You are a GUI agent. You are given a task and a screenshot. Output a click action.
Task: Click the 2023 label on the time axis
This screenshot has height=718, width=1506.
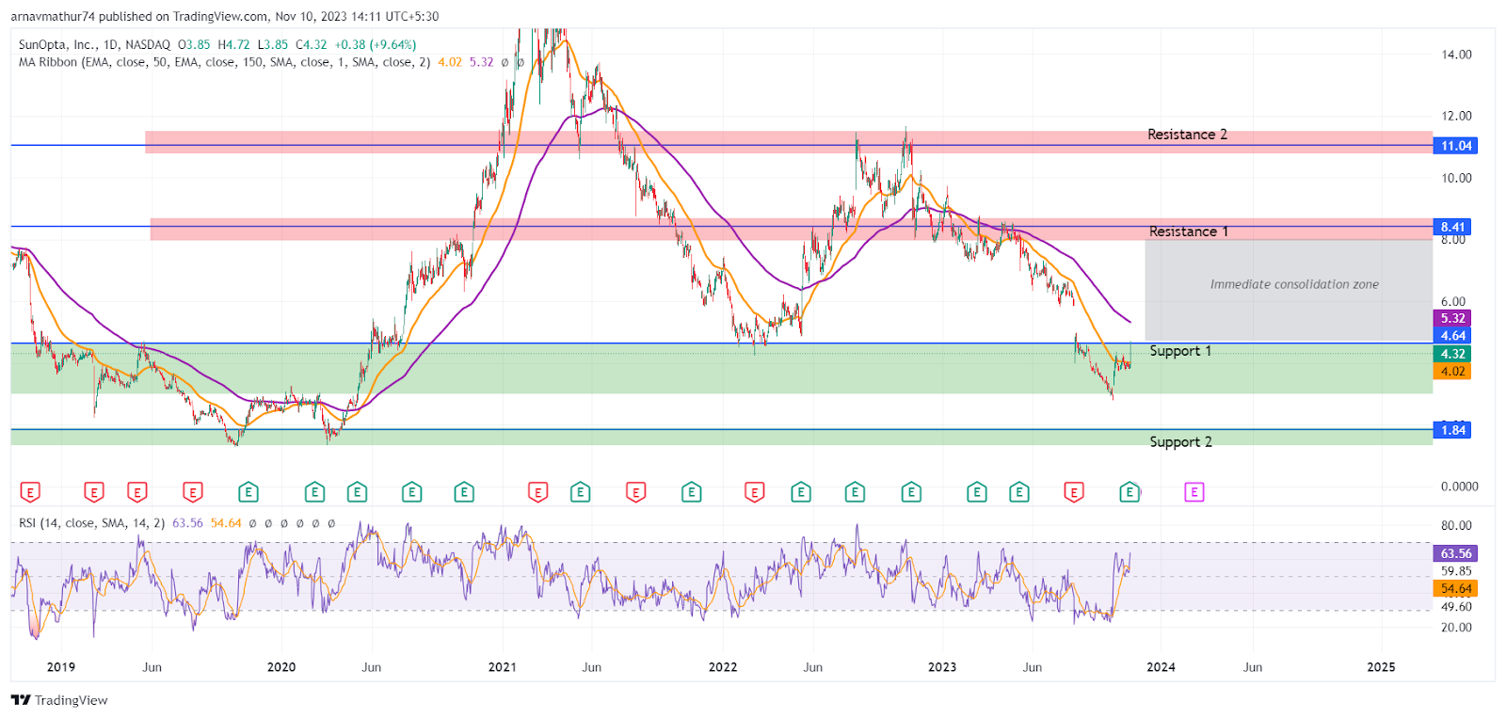tap(942, 667)
